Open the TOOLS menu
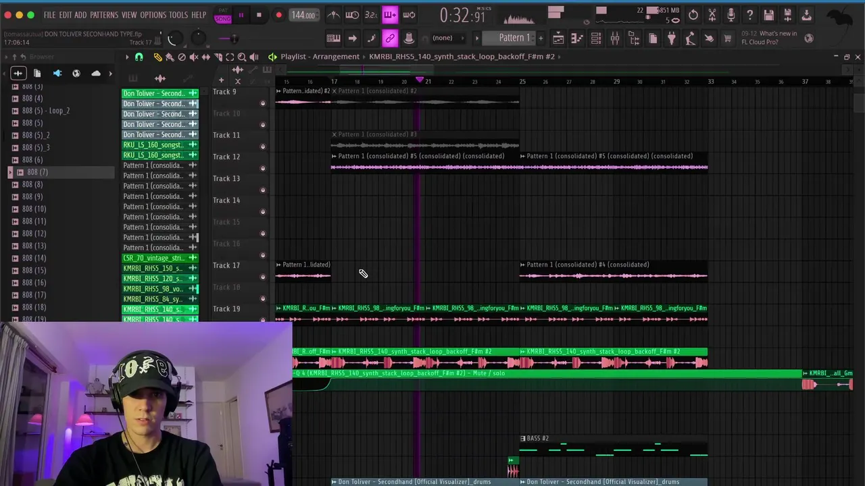Screen dimensions: 865x486 178,15
